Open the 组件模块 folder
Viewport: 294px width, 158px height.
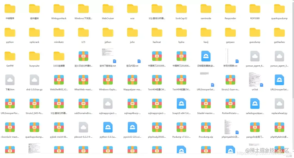coord(34,9)
